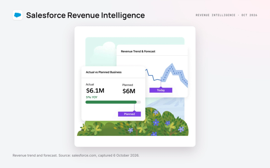Click the Salesforce cloud logo icon
270x168 pixels.
[x=18, y=15]
